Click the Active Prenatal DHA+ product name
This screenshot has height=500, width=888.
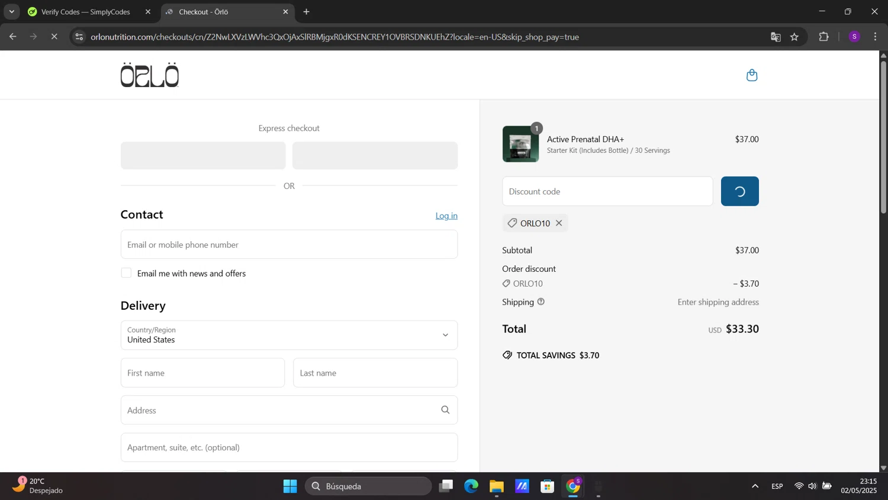click(x=585, y=139)
